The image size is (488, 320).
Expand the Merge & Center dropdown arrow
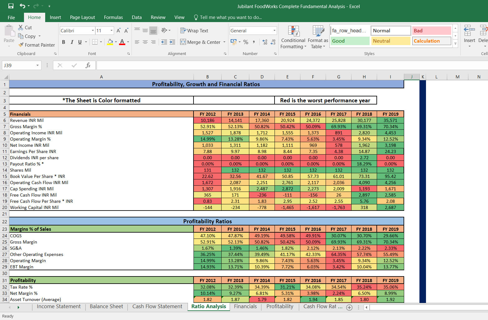[x=224, y=42]
